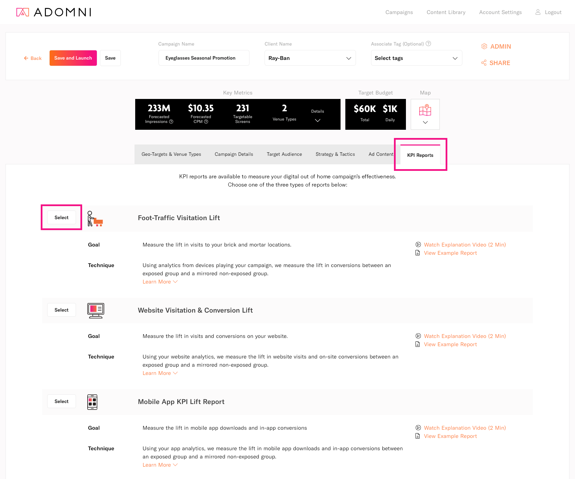
Task: Click the Associate Tag help icon
Action: click(x=428, y=44)
